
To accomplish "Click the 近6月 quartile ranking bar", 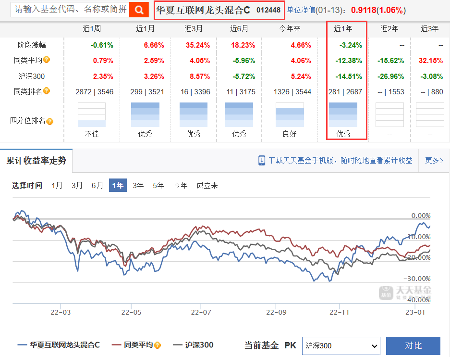I will [239, 115].
